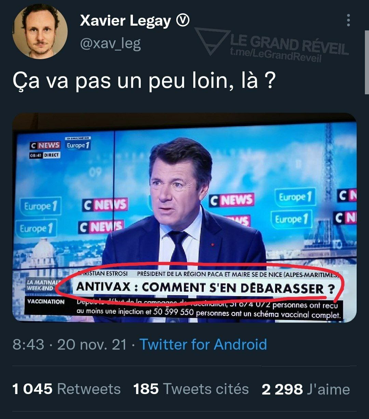Open the three-dot more options menu
Viewport: 369px width, 419px height.
click(348, 21)
